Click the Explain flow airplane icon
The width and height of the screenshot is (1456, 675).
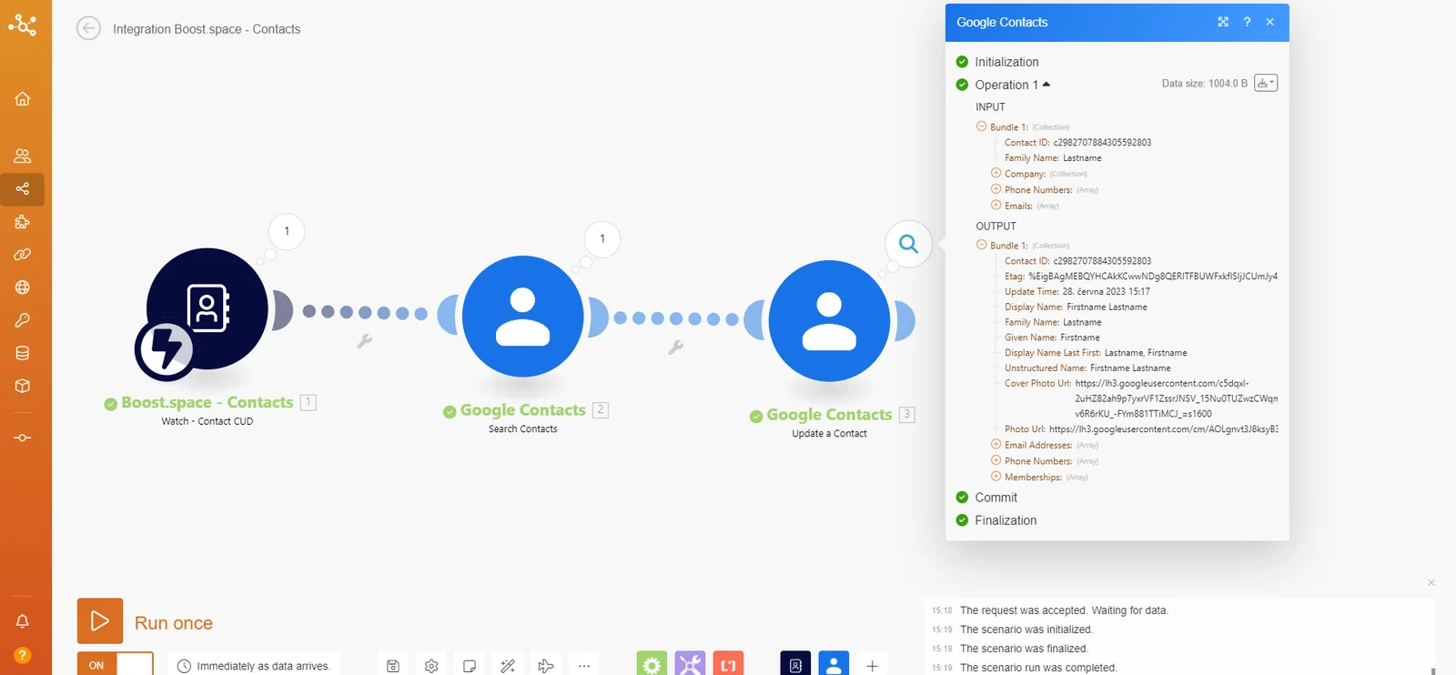pyautogui.click(x=546, y=666)
